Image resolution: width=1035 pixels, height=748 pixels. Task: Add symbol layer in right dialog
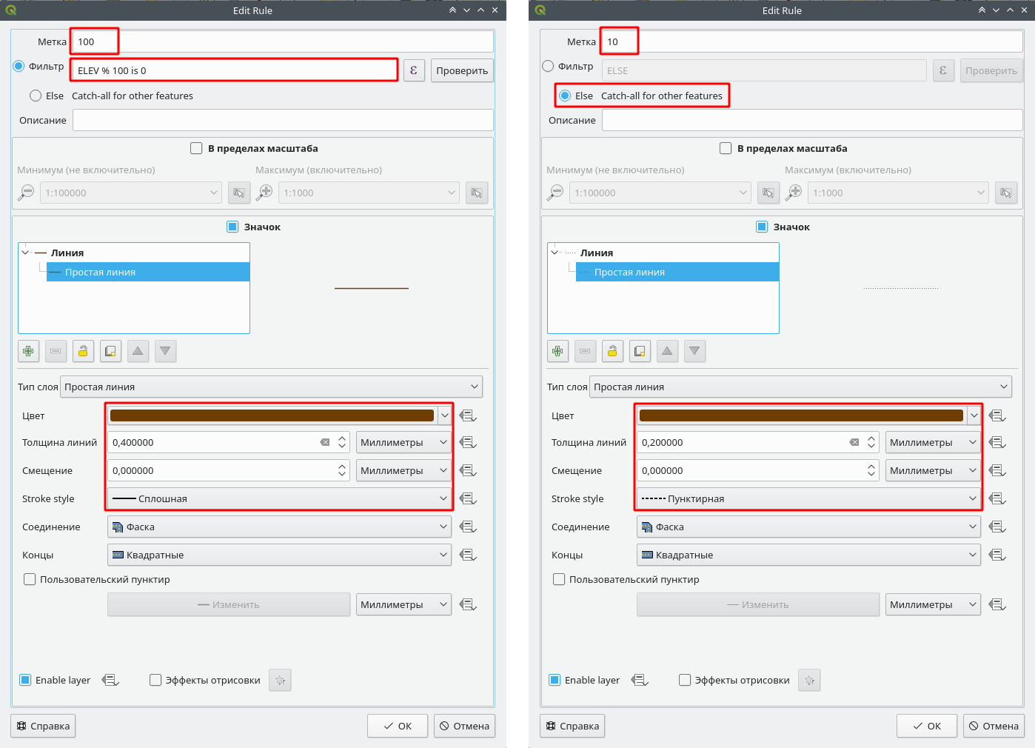(557, 351)
